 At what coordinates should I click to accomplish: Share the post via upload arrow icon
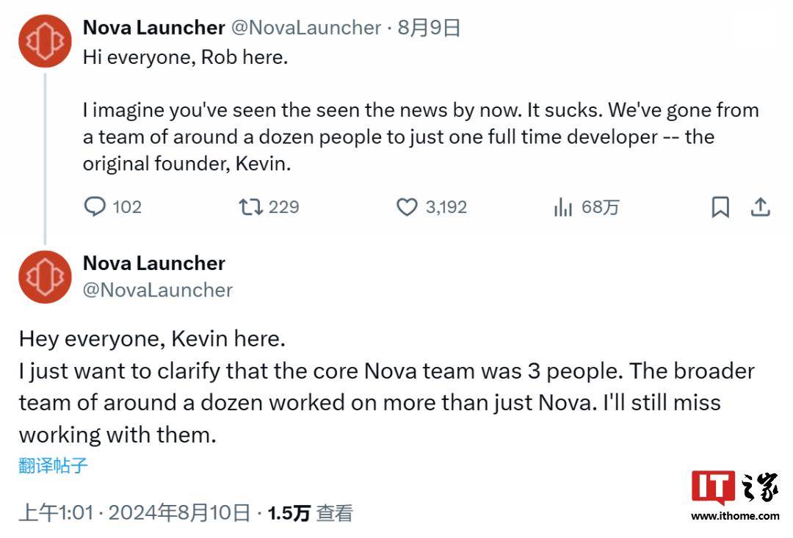coord(760,207)
